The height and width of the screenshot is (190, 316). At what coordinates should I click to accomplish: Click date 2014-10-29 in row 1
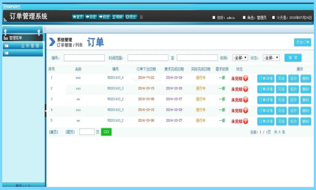coord(174,78)
